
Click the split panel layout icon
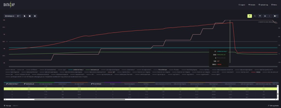(x=30, y=16)
